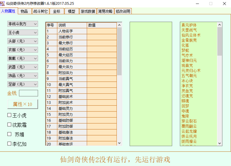
Task: Select the 附加防御 row
Action: (81, 126)
